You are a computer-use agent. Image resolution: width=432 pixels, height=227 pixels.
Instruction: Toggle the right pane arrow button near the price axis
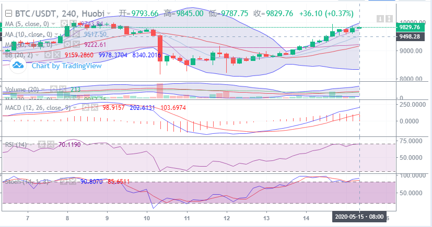tap(389, 18)
